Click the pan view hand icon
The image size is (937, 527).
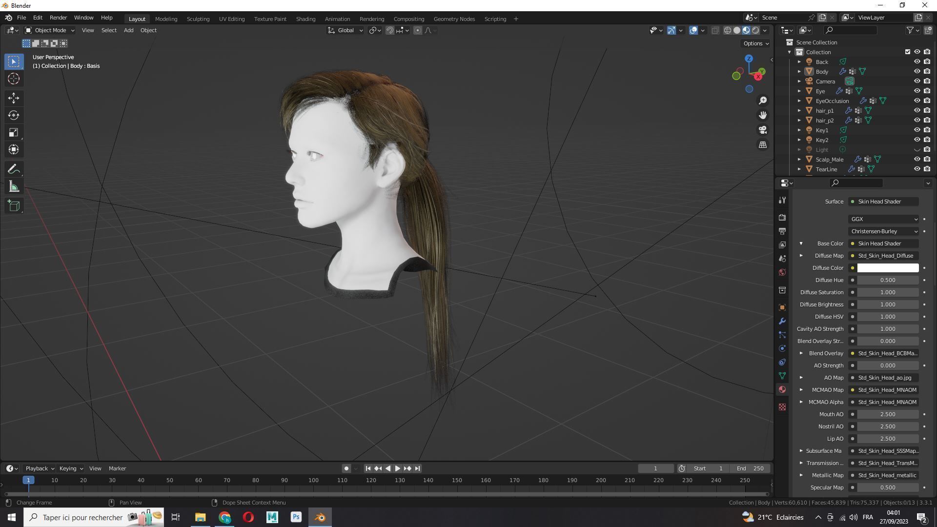tap(762, 115)
